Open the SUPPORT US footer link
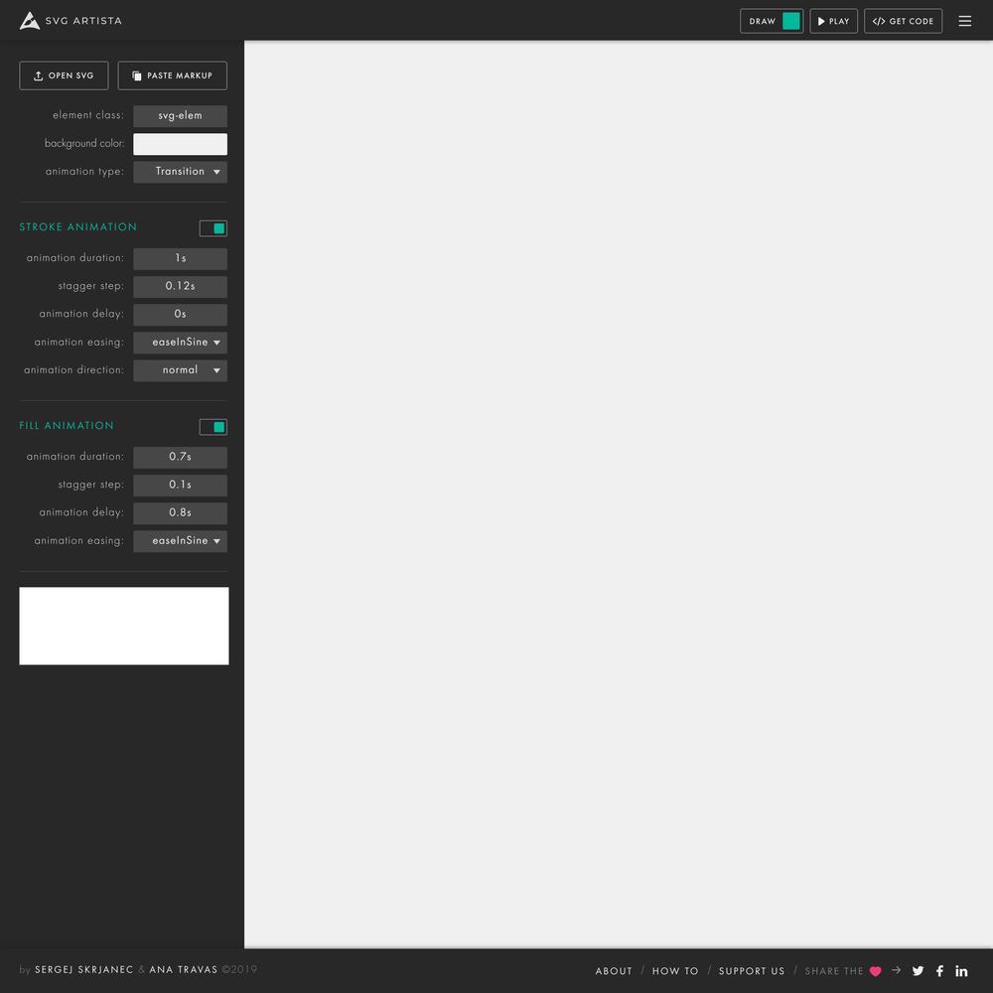 coord(751,971)
